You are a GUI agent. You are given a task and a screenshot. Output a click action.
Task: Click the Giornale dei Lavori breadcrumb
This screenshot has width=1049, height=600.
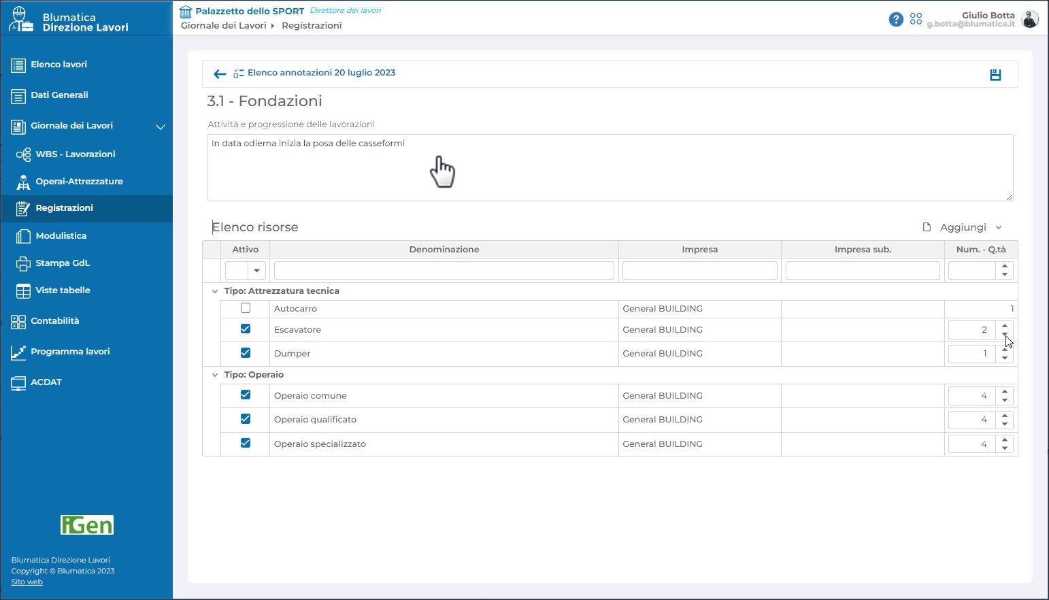pos(223,26)
